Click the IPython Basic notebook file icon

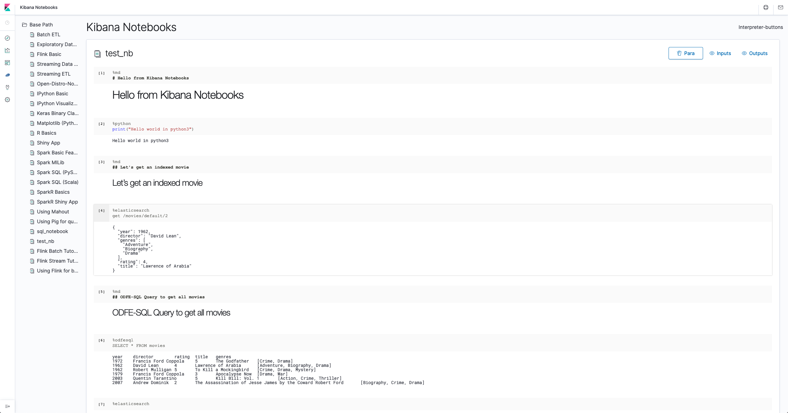[x=32, y=94]
